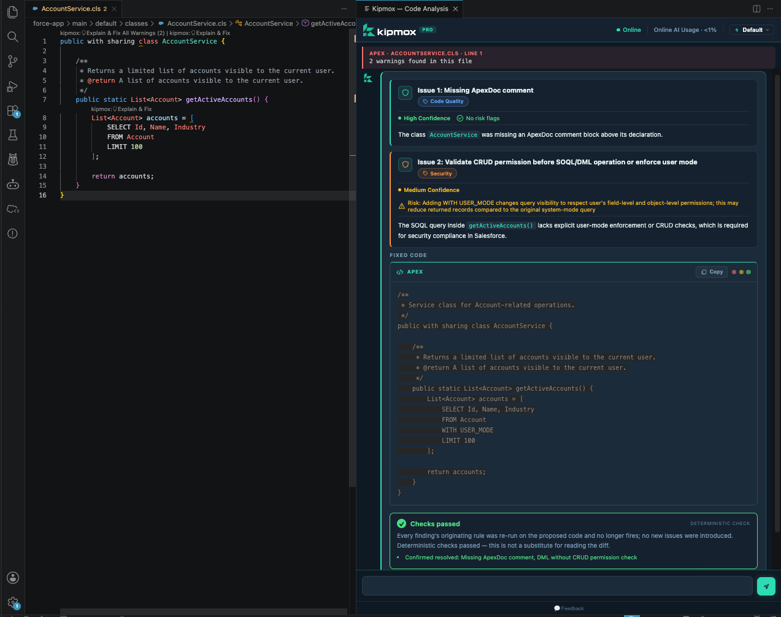The width and height of the screenshot is (781, 617).
Task: Click the PRO badge
Action: [x=428, y=29]
